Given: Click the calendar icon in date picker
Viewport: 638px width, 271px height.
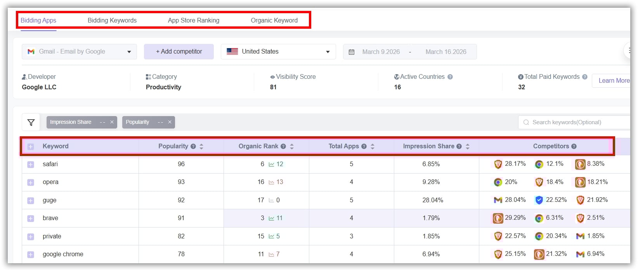Looking at the screenshot, I should 352,52.
